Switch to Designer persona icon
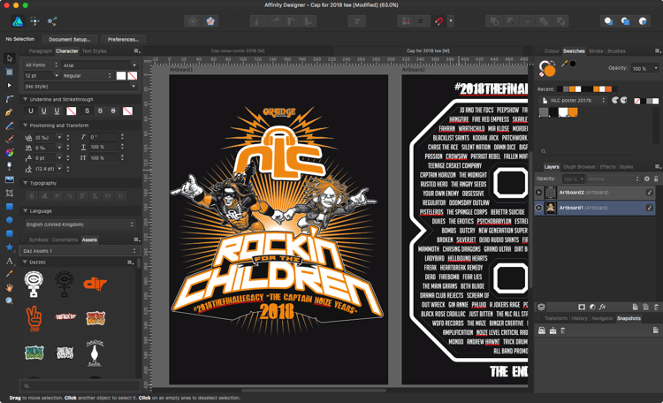Image resolution: width=663 pixels, height=403 pixels. (18, 21)
